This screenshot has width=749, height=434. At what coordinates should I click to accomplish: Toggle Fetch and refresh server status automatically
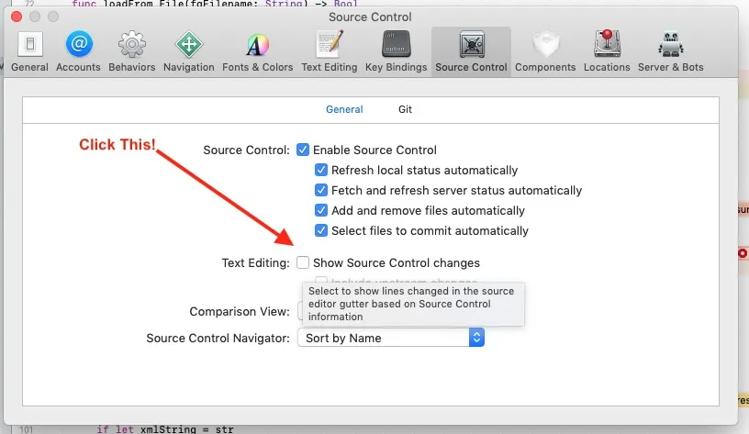[321, 190]
